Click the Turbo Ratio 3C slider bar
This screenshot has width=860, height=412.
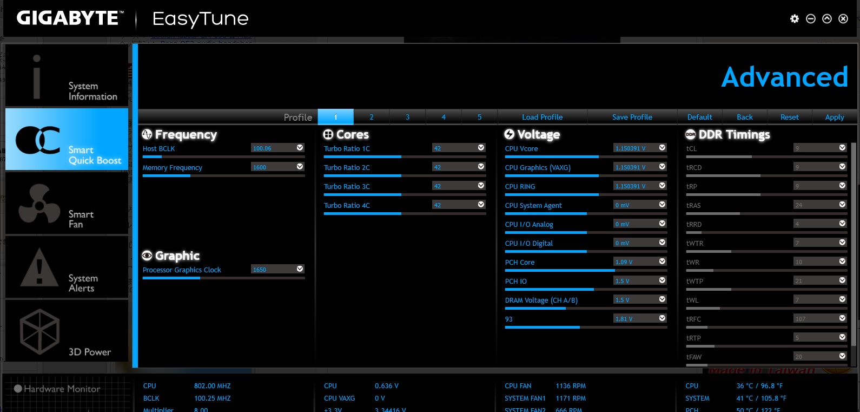405,195
